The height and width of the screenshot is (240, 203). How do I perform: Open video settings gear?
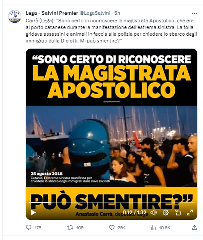(165, 213)
